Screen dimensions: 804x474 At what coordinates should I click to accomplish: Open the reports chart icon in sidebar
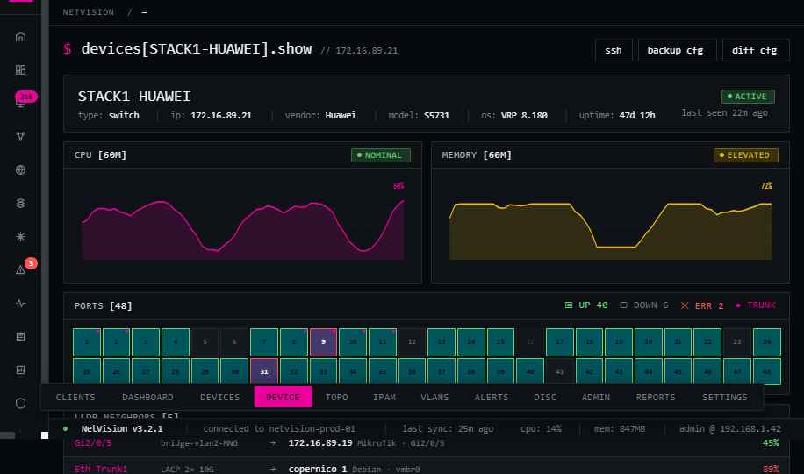click(20, 370)
